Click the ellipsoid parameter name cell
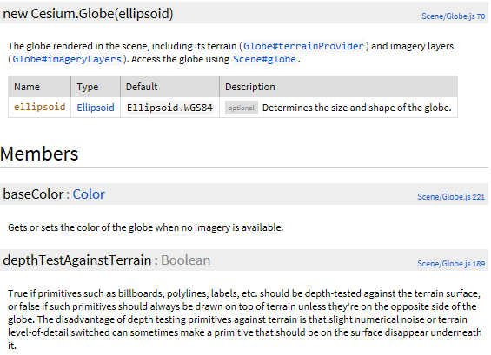 39,108
